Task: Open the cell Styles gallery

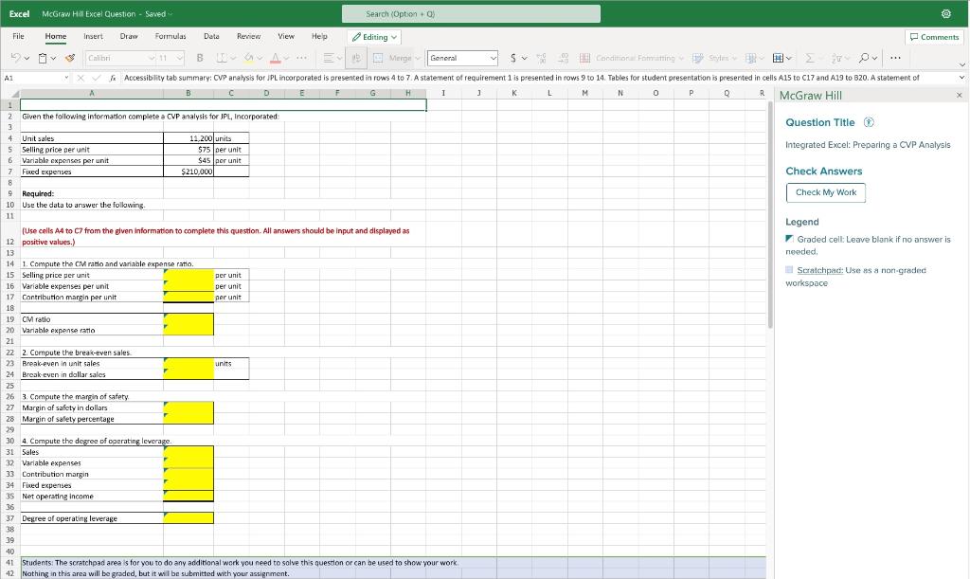Action: click(x=714, y=58)
